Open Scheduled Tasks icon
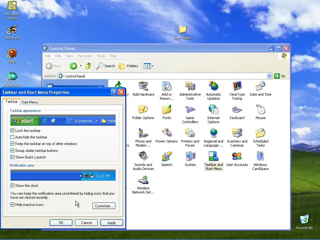This screenshot has height=240, width=320. coord(260,137)
